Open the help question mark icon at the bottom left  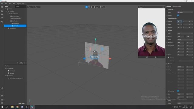[x=2, y=103]
